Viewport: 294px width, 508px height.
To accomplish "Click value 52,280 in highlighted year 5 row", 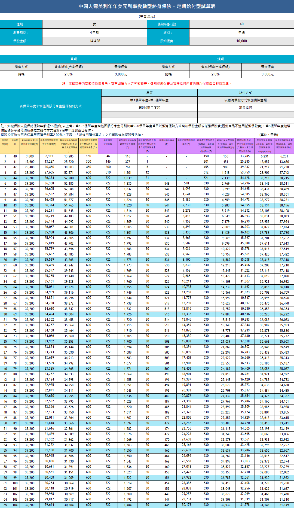I will coord(69,178).
